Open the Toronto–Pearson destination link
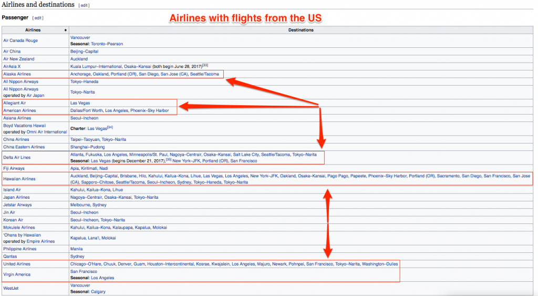 107,44
